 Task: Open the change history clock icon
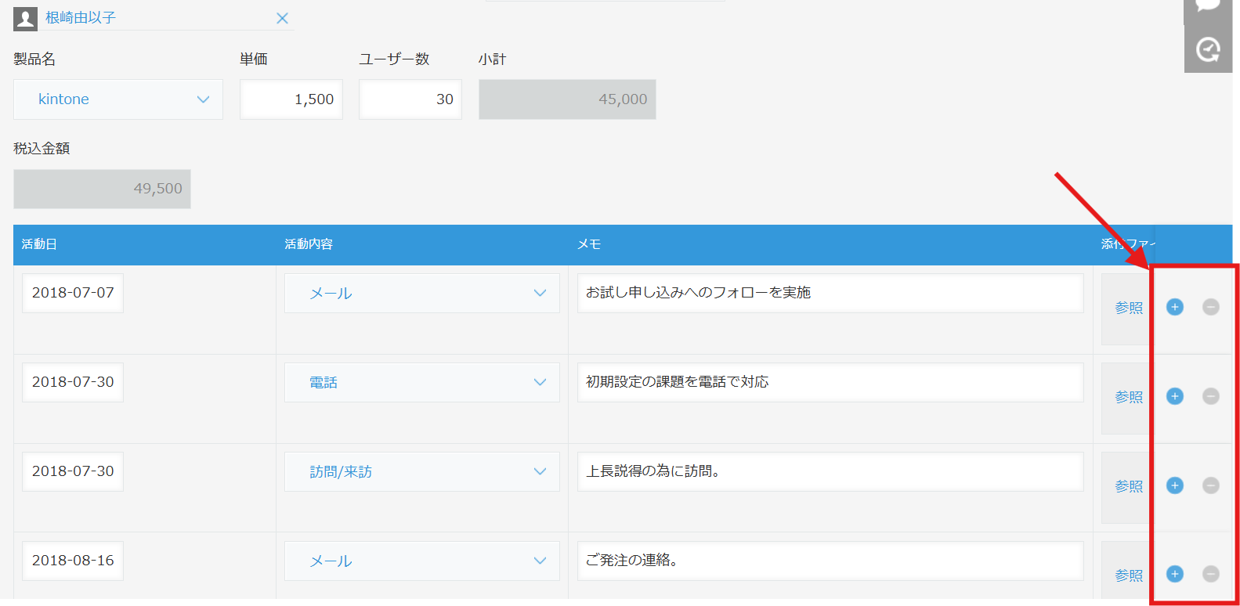click(x=1208, y=49)
